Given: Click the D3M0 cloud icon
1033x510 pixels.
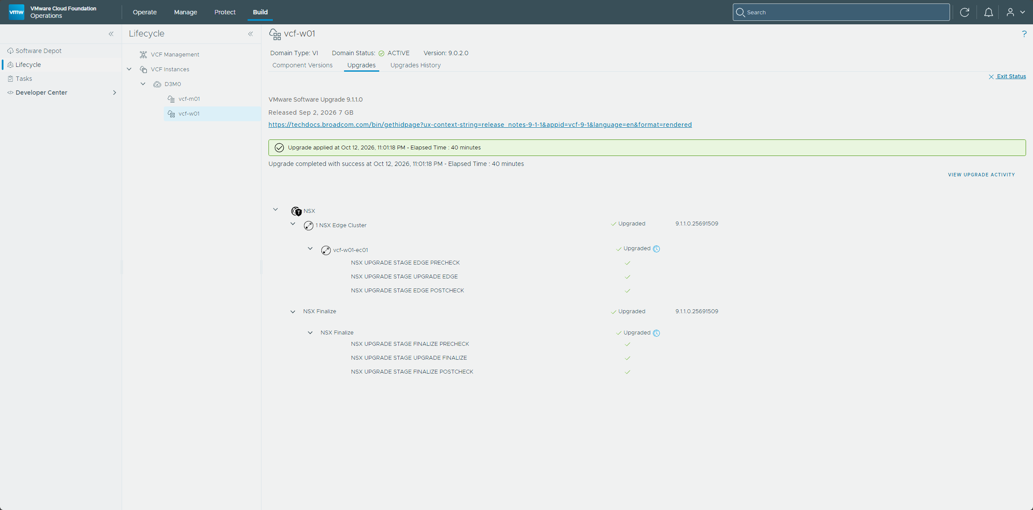Looking at the screenshot, I should [157, 84].
